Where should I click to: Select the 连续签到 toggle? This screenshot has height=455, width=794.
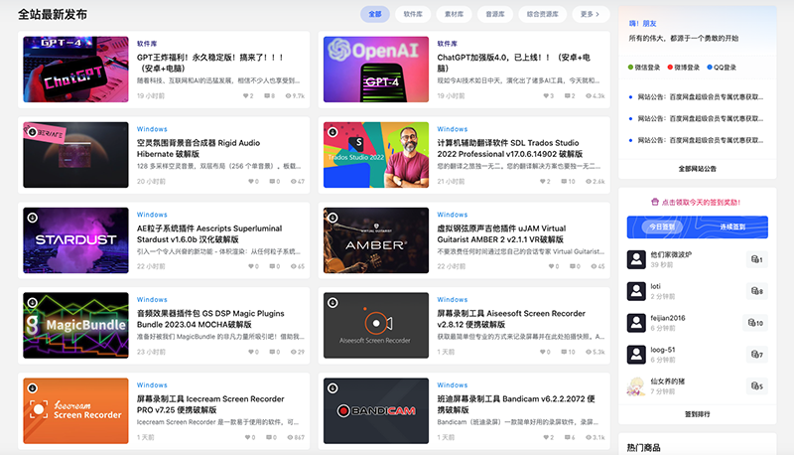click(x=732, y=227)
